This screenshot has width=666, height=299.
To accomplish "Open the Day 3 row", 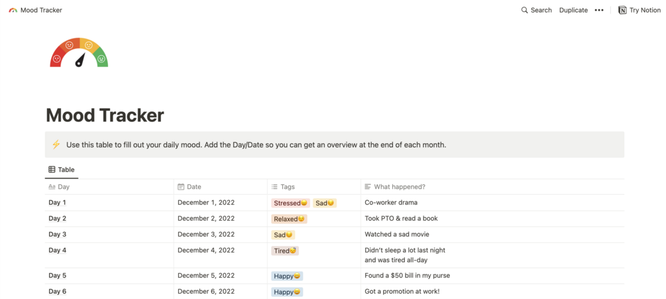I will [58, 234].
